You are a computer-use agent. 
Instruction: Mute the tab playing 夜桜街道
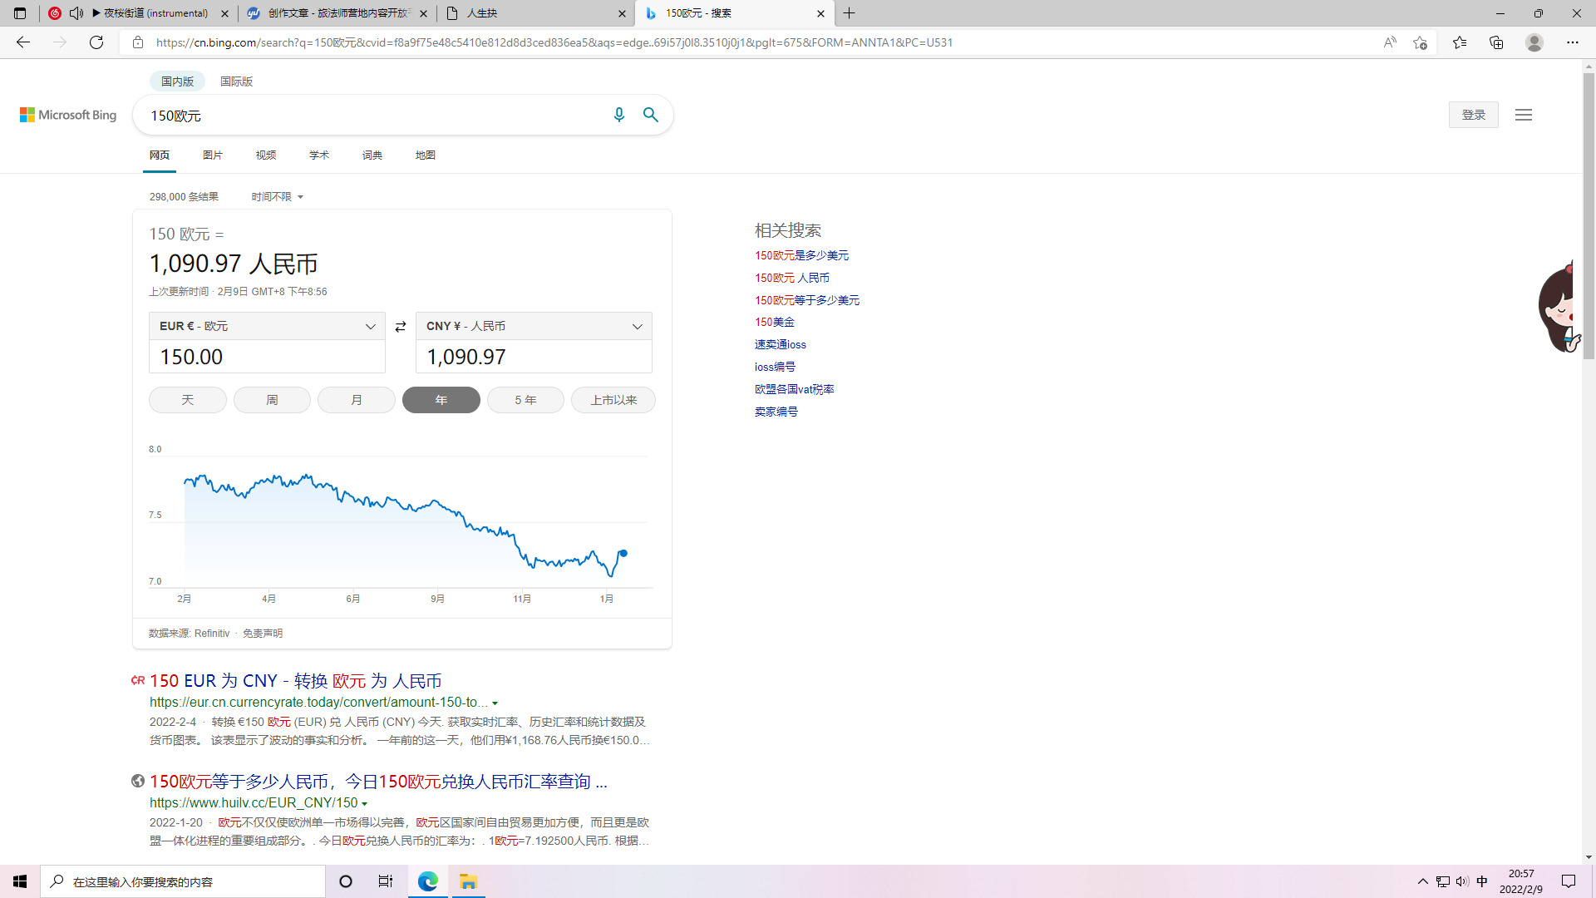(76, 13)
